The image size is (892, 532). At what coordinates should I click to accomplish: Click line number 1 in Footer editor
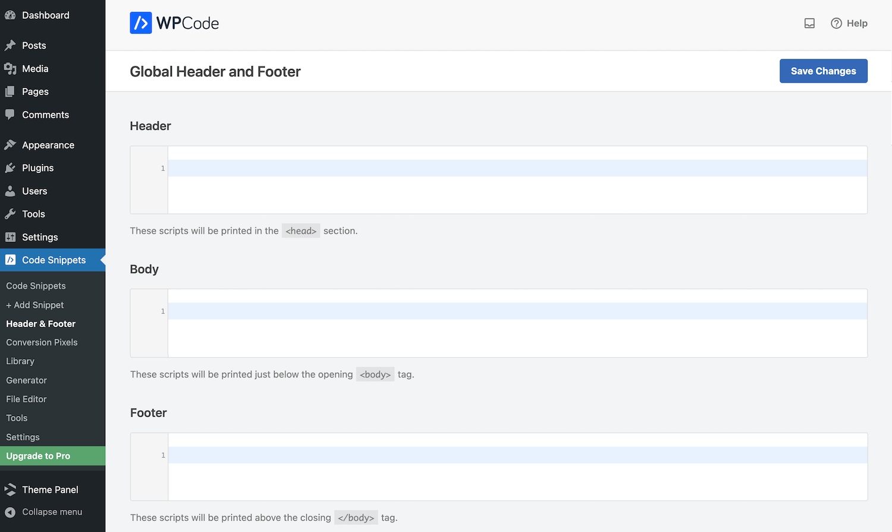point(163,455)
